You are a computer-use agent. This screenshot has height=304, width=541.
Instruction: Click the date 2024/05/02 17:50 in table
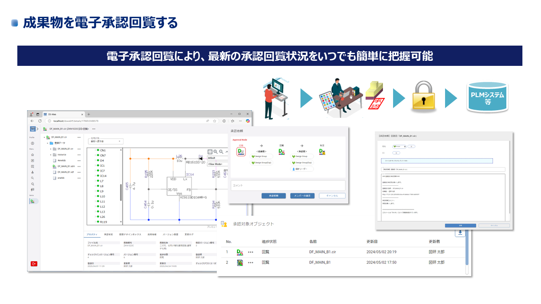click(x=381, y=263)
